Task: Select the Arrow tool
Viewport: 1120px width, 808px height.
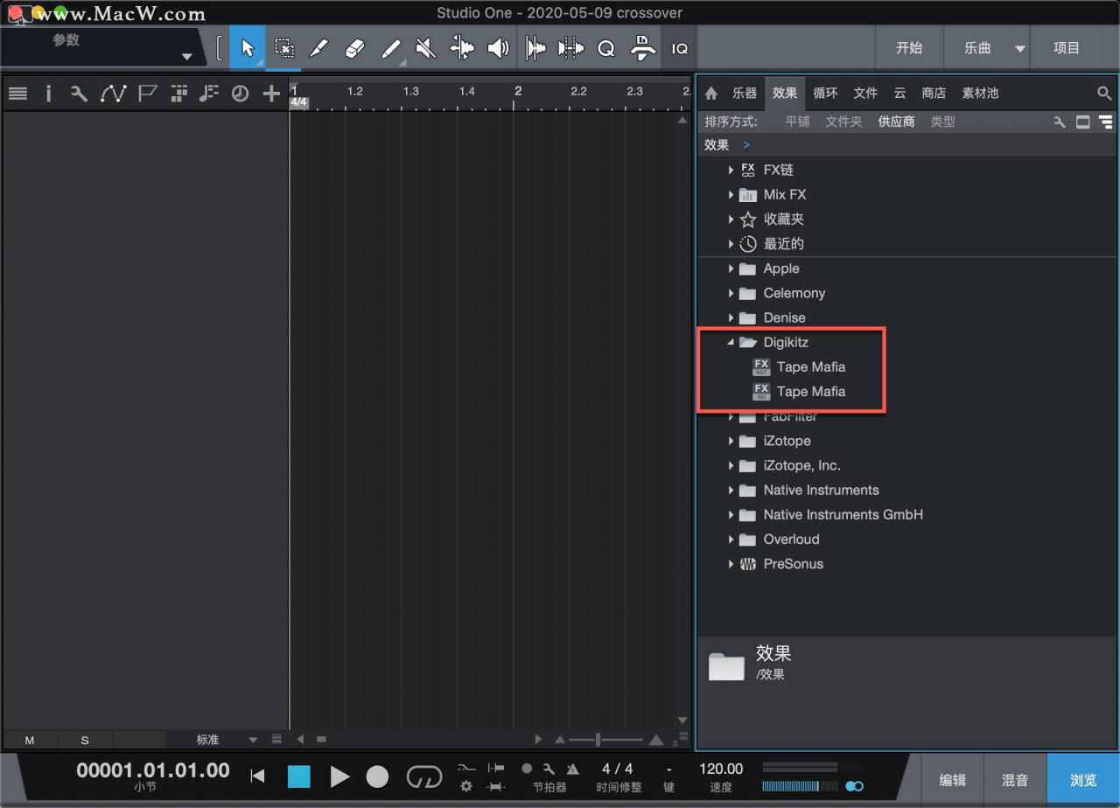Action: pos(248,47)
